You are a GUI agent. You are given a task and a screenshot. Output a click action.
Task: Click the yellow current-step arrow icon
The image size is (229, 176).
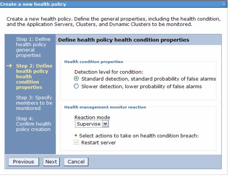(x=9, y=66)
